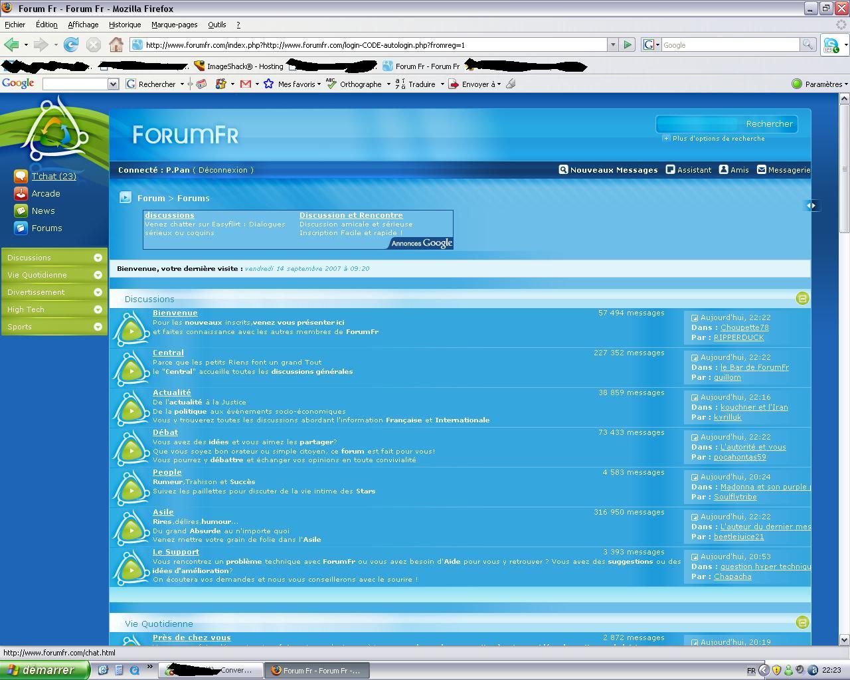
Task: Collapse the Discussions category section
Action: pos(802,298)
